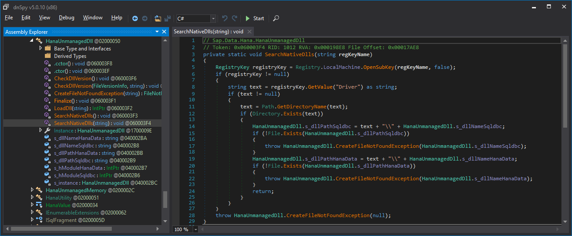Click the Base Type and Interfaces folder icon

(48, 48)
